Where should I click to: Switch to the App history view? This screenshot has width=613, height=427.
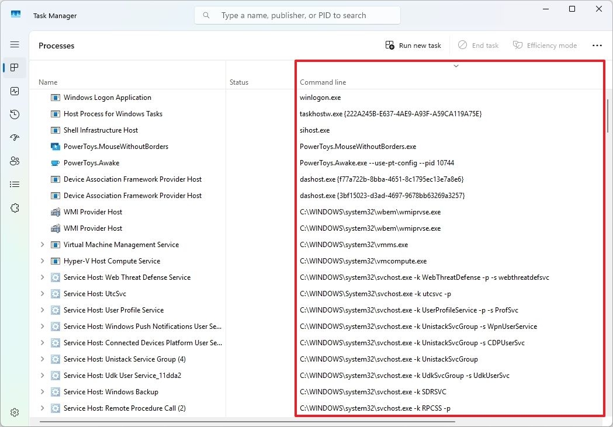pos(15,114)
